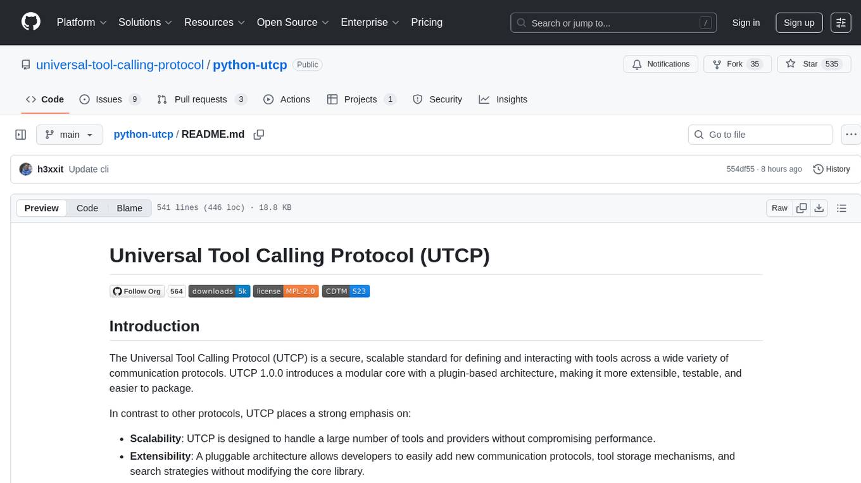This screenshot has height=483, width=861.
Task: Focus the Search or jump to field
Action: (x=613, y=23)
